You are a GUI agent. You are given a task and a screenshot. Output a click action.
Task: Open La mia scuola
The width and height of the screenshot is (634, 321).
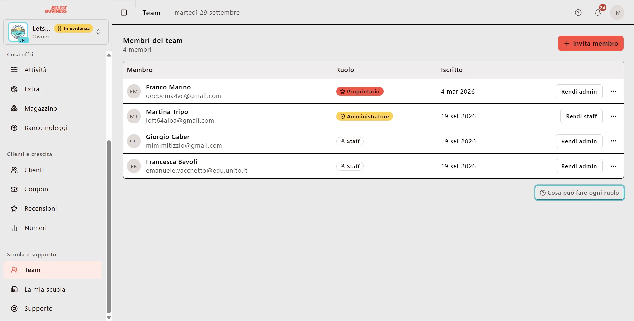tap(53, 290)
